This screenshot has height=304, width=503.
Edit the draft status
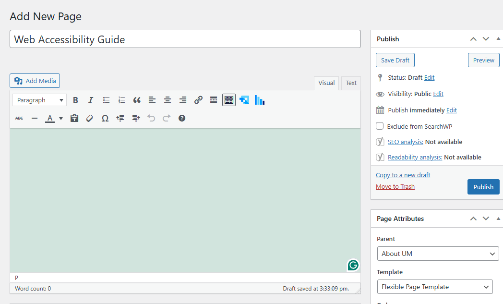(429, 77)
